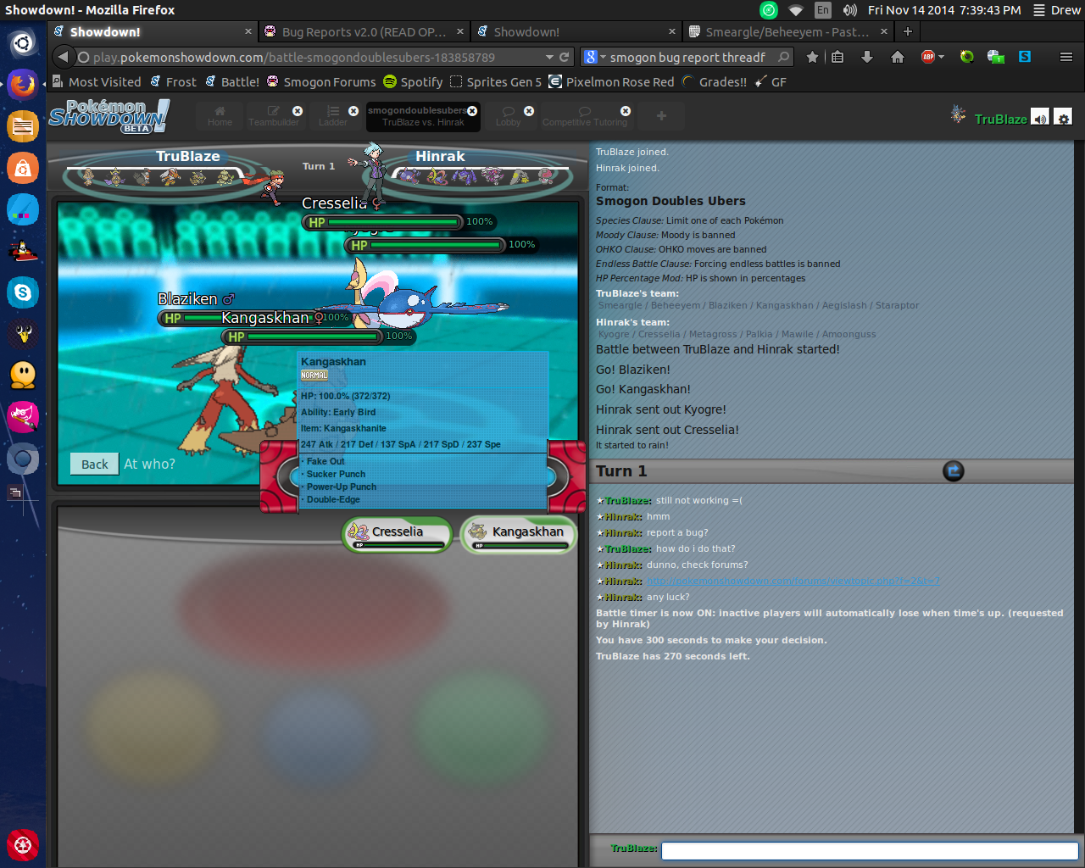
Task: Launch Skype from the Ubuntu dock
Action: [23, 292]
